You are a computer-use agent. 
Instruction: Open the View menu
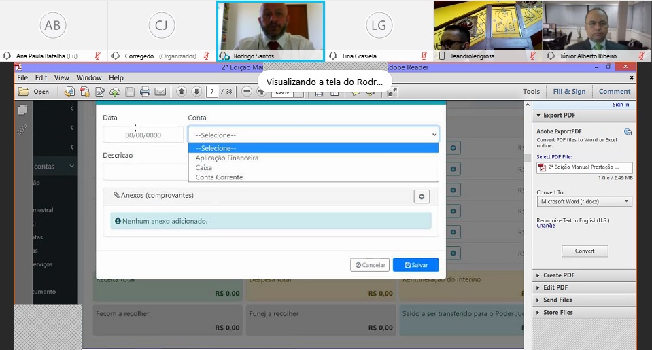tap(62, 78)
